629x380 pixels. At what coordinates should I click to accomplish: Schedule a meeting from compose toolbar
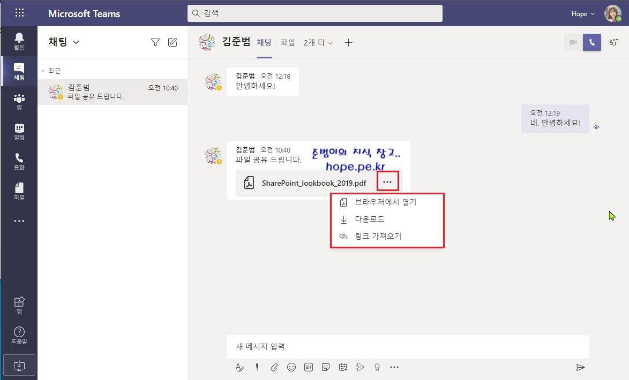click(343, 367)
